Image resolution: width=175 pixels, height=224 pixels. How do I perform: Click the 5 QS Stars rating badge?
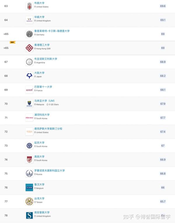click(52, 105)
